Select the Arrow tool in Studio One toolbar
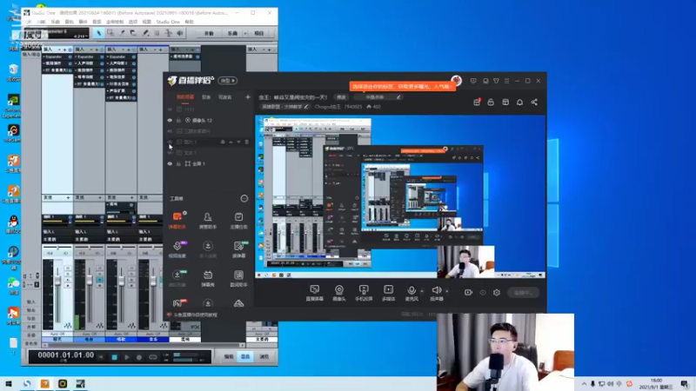 point(99,33)
